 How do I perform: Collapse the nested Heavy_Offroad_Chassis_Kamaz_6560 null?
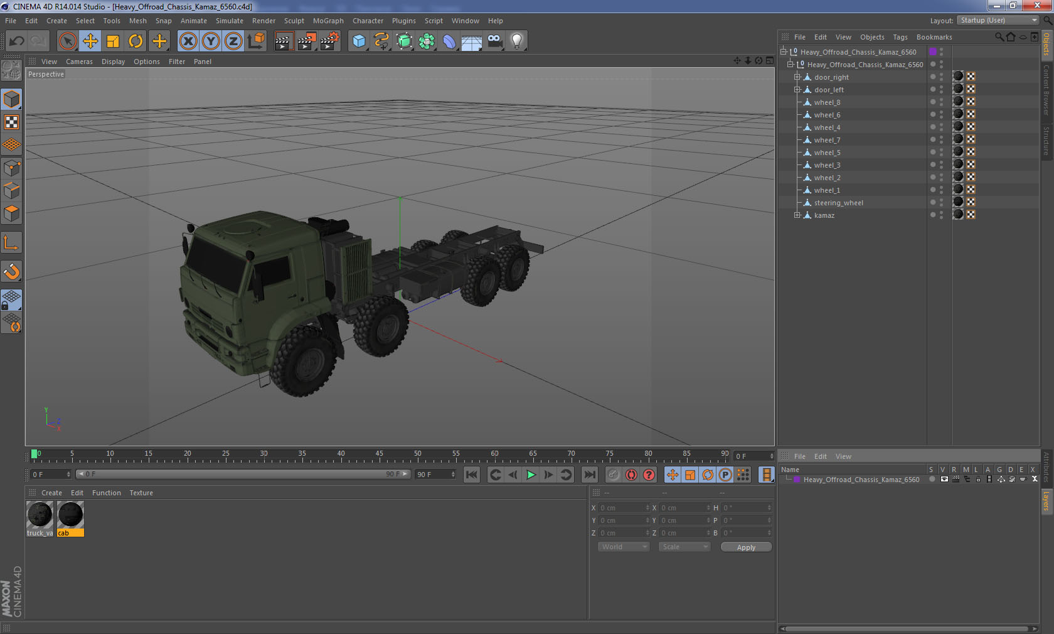[790, 65]
